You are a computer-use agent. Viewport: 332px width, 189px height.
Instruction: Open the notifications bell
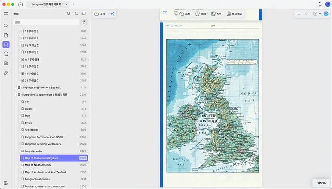pyautogui.click(x=320, y=4)
